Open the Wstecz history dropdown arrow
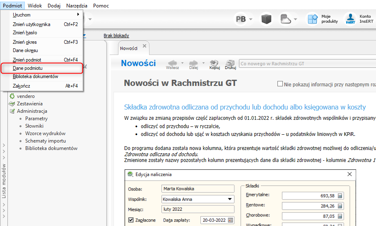 [182, 63]
